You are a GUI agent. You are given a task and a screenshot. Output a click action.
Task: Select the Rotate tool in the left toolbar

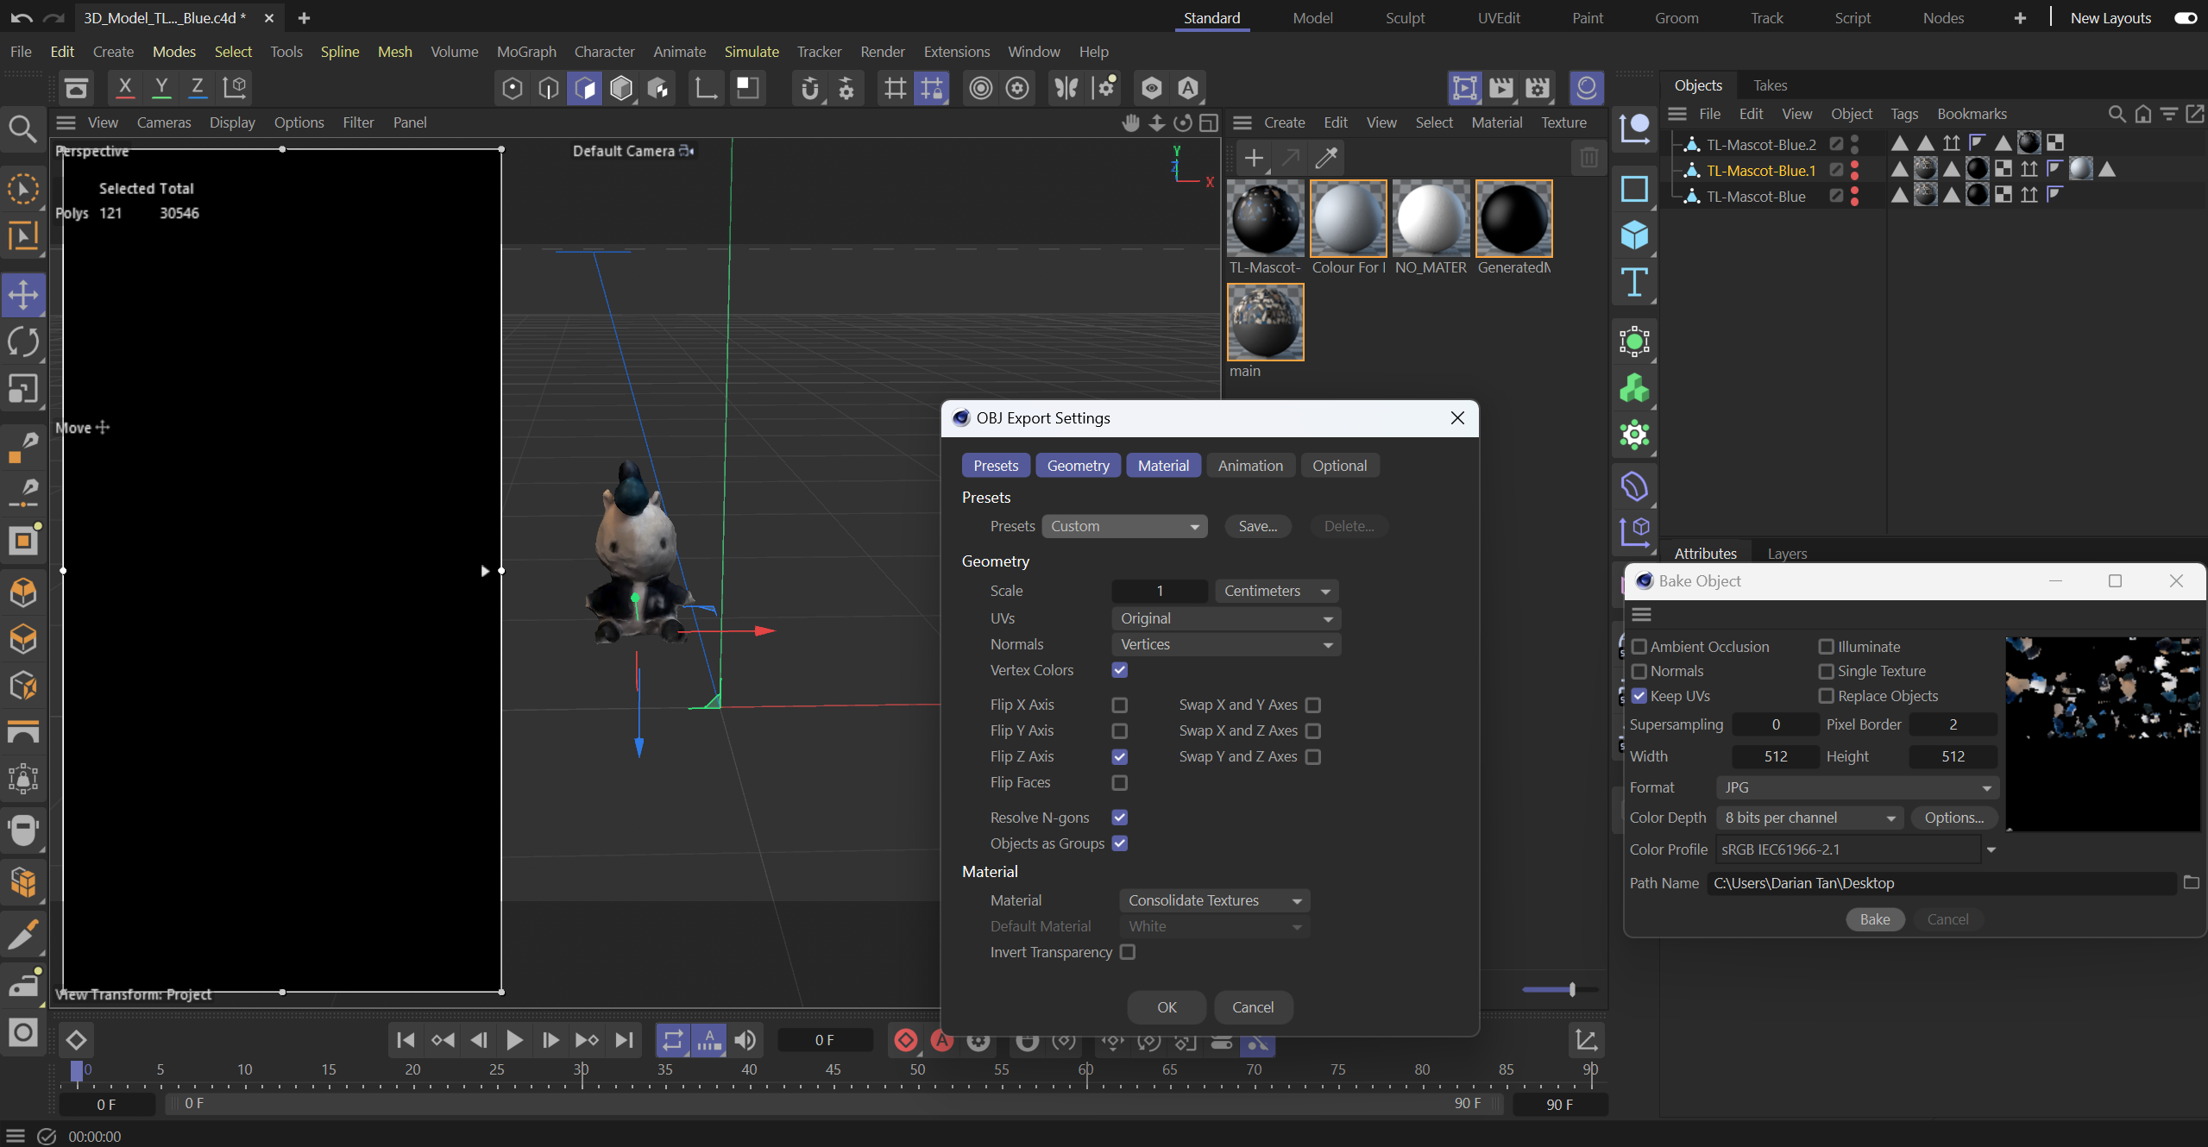23,342
